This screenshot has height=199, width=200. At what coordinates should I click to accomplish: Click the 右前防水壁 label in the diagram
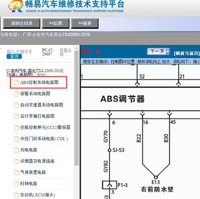157,189
